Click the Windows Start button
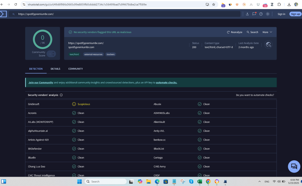The width and height of the screenshot is (302, 186). (x=79, y=181)
